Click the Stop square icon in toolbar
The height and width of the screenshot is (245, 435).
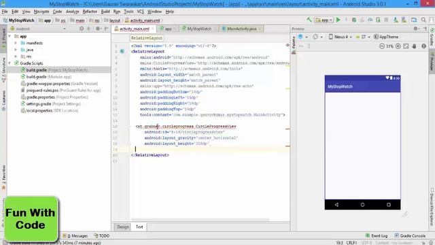386,20
